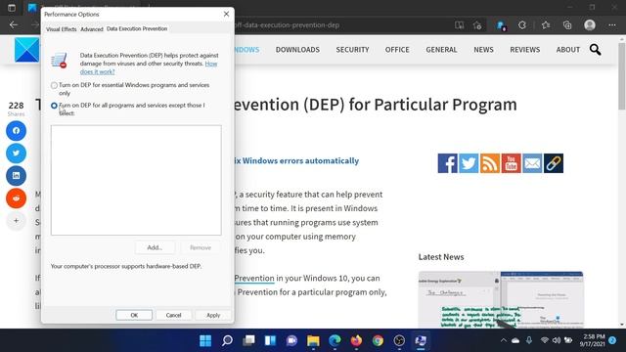
Task: Close the Performance Options dialog
Action: [x=226, y=14]
